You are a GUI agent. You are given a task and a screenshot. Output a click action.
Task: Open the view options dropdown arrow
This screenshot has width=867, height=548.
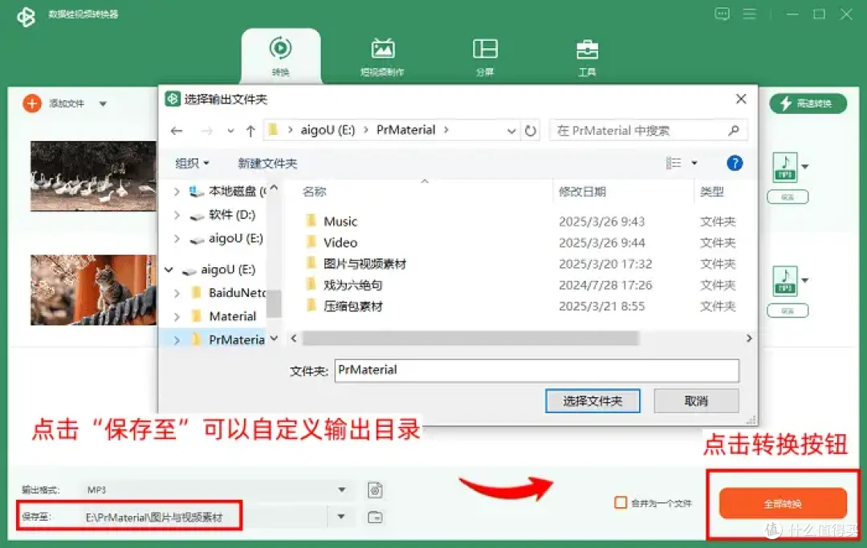pyautogui.click(x=694, y=163)
